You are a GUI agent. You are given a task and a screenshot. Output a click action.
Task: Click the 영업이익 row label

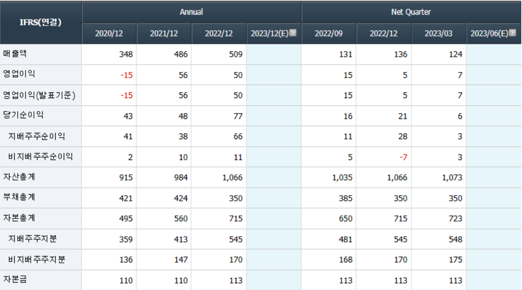coord(19,74)
